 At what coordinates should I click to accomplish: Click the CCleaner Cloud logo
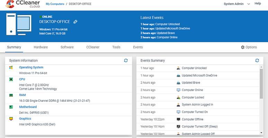23,4
